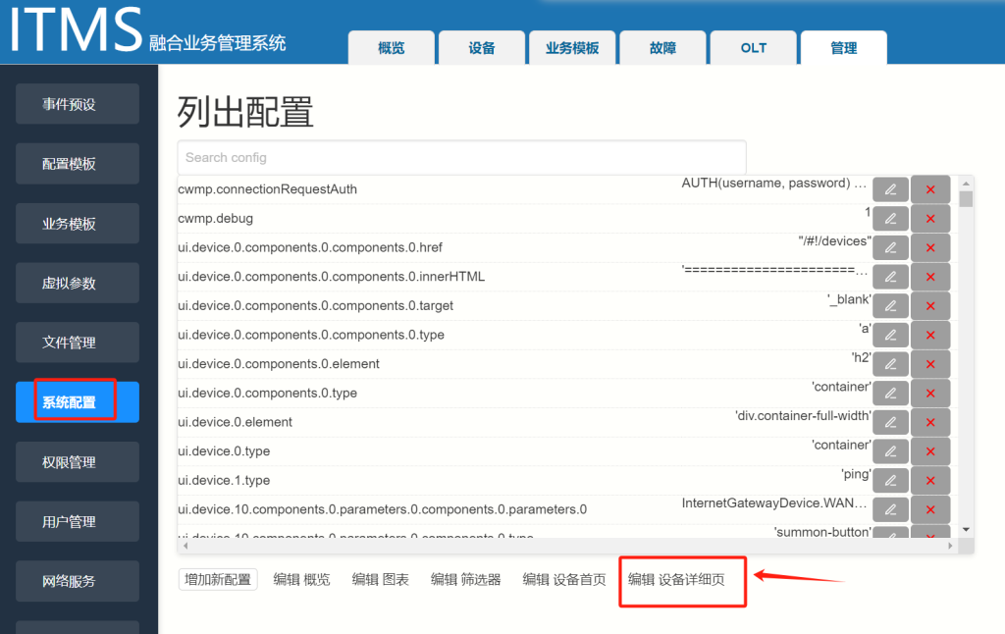This screenshot has width=1005, height=634.
Task: Select the AUTH(username, password) value text
Action: (773, 184)
